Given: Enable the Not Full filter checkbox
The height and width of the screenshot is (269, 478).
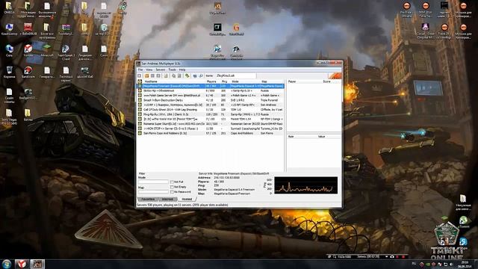Looking at the screenshot, I should [x=172, y=182].
